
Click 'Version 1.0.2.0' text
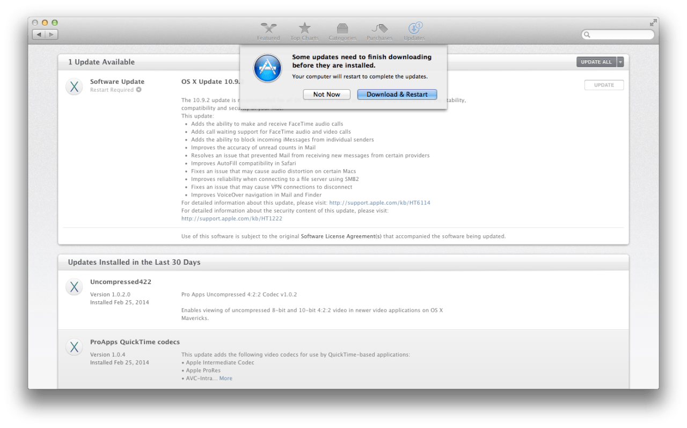pos(110,294)
